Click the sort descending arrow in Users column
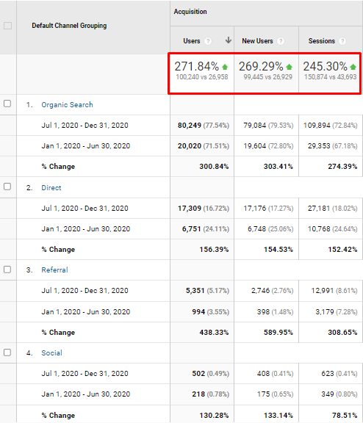 coord(229,40)
